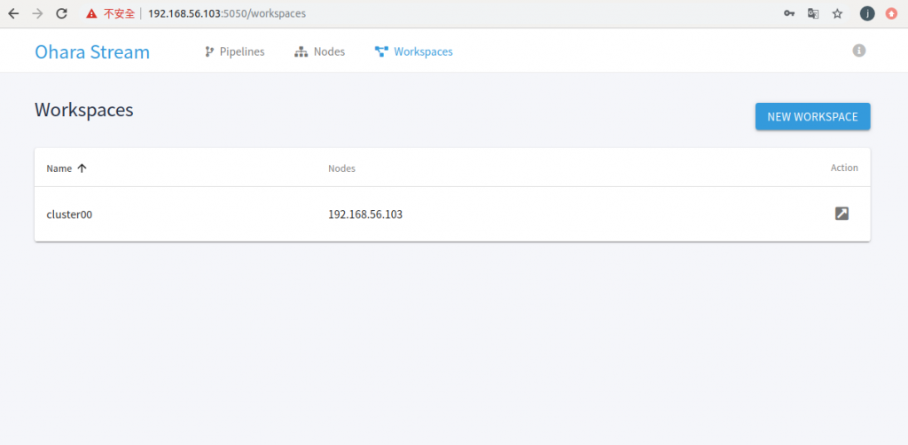
Task: Click the orange browser update icon
Action: point(892,14)
